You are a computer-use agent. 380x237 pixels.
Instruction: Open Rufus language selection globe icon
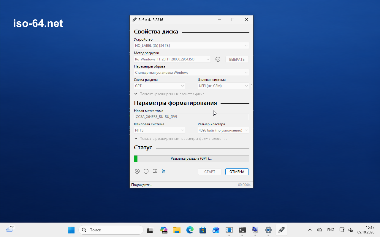[x=137, y=171]
